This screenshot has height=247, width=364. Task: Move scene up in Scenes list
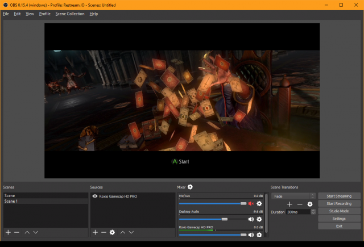click(27, 232)
